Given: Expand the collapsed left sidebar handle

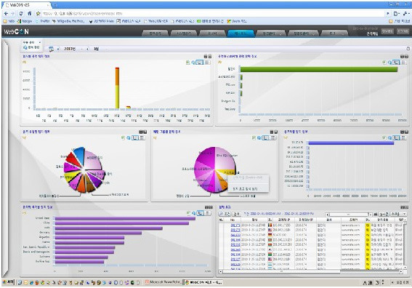Looking at the screenshot, I should click(x=5, y=158).
